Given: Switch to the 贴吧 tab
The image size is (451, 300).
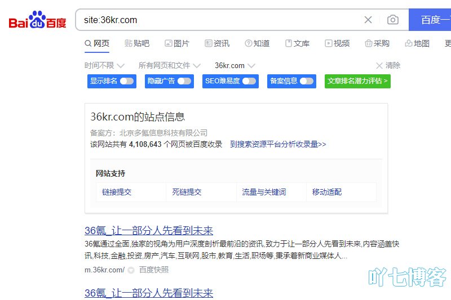Looking at the screenshot, I should (137, 43).
